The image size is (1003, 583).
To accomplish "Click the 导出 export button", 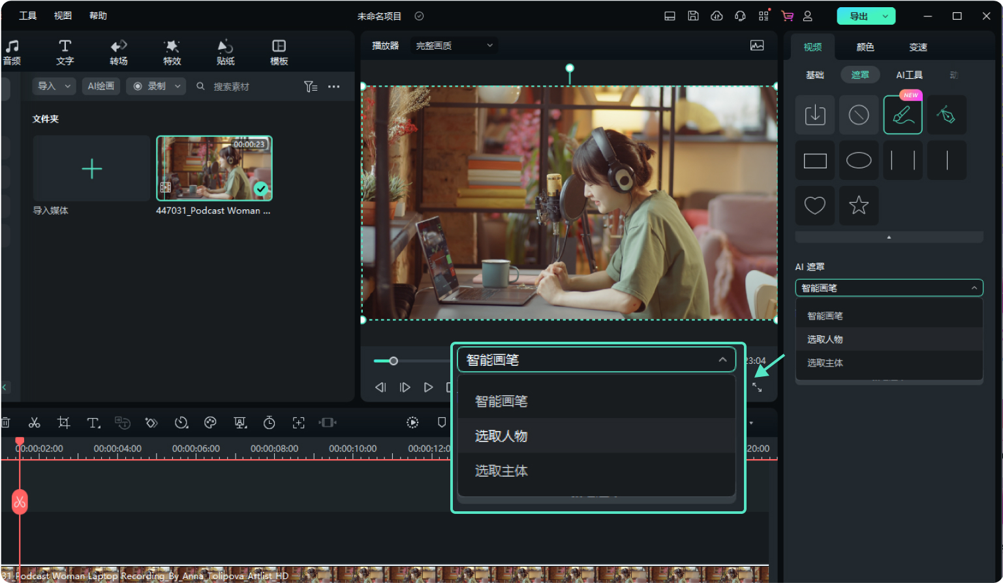I will [859, 16].
